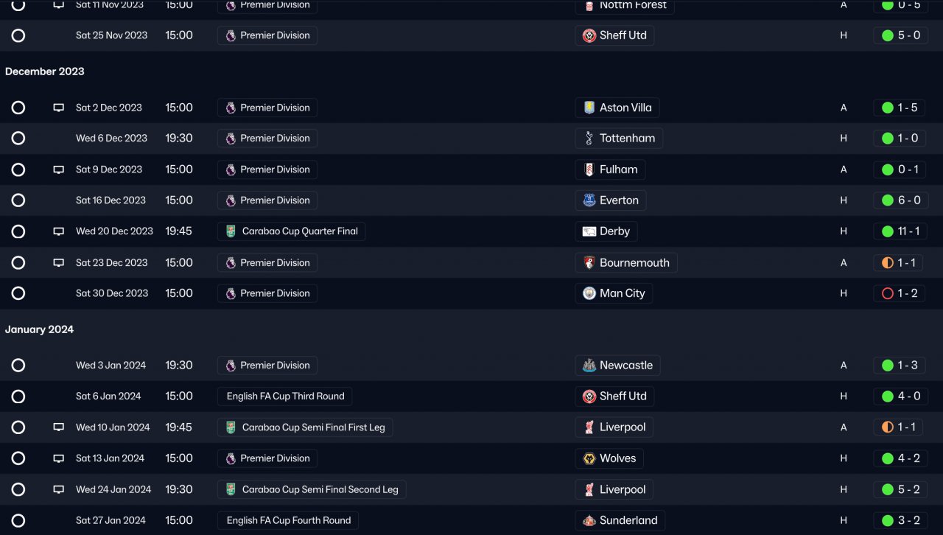Click the TV broadcast icon on 10 Jan Liverpool match

tap(59, 427)
